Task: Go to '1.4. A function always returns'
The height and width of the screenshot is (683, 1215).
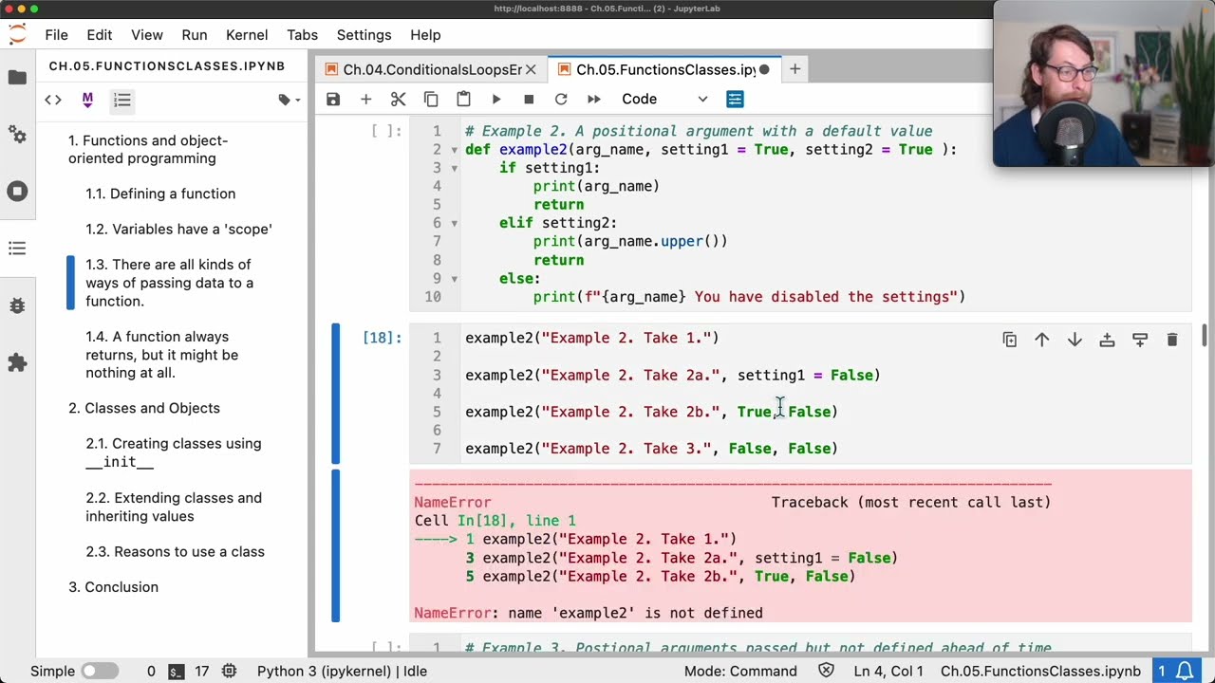Action: pos(161,355)
